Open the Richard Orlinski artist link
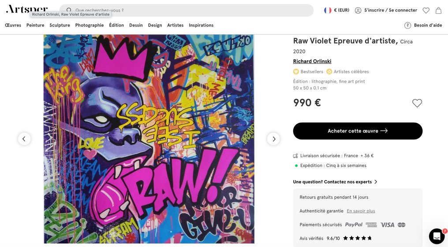This screenshot has width=448, height=247. (x=312, y=62)
